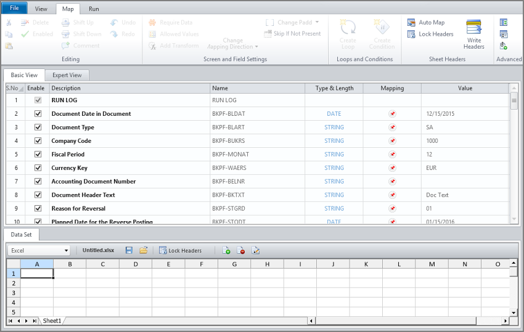Viewport: 524px width, 332px height.
Task: Click the rename sheet icon in Data Set toolbar
Action: click(256, 251)
